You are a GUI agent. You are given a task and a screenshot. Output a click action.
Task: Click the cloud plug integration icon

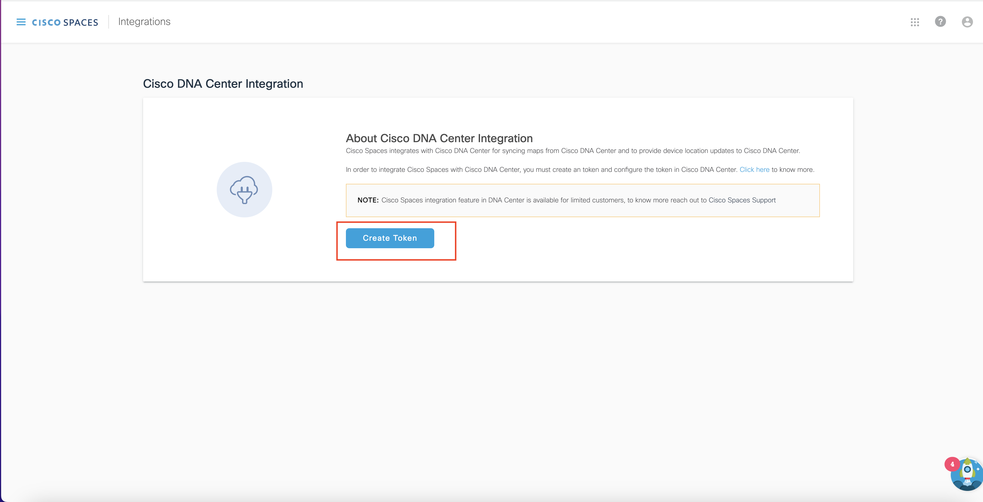click(244, 190)
